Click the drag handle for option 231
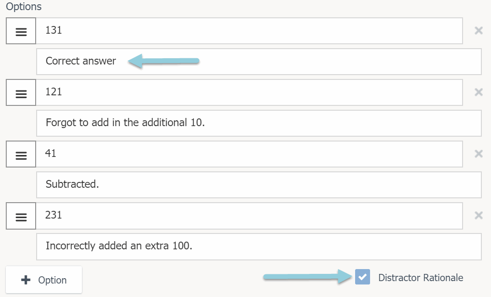The image size is (491, 297). [21, 216]
